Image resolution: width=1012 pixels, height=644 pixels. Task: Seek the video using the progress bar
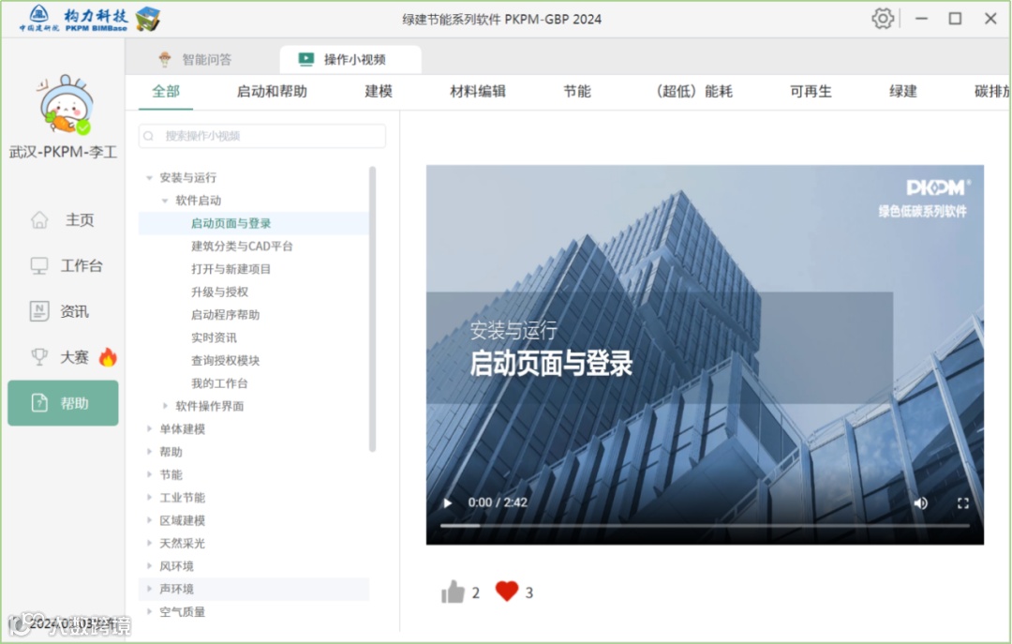[705, 526]
